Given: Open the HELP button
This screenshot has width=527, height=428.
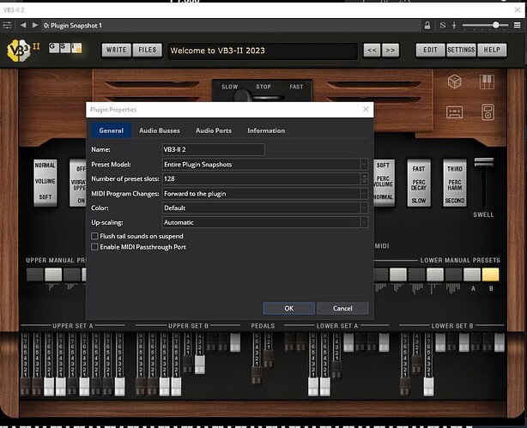Looking at the screenshot, I should pos(492,50).
